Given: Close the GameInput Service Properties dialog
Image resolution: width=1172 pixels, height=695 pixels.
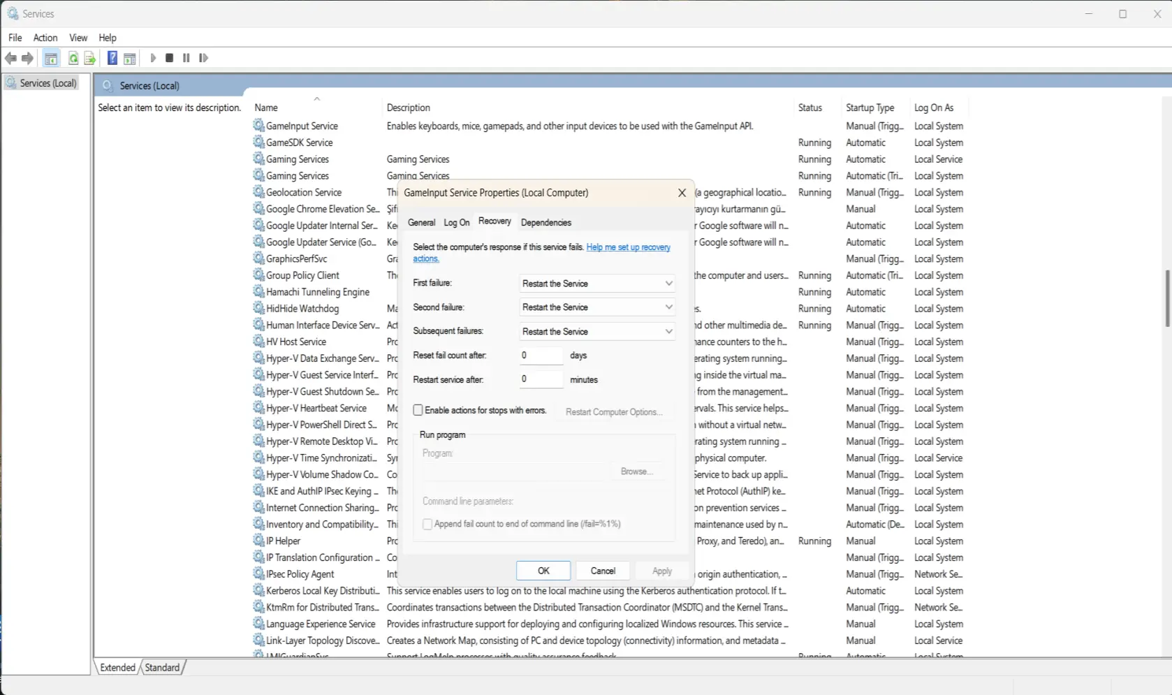Looking at the screenshot, I should [682, 193].
